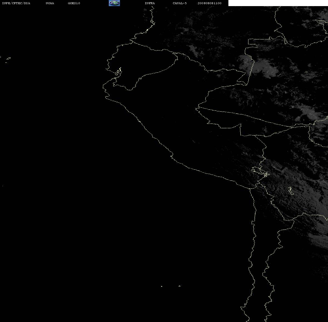Select the NOAA label in header
Screen dimensions: 328x322
[50, 3]
